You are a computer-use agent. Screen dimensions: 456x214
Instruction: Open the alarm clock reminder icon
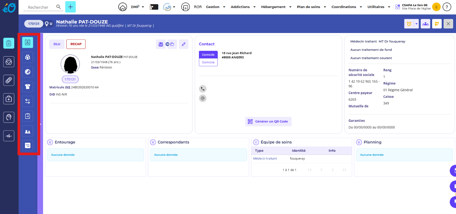point(409,24)
